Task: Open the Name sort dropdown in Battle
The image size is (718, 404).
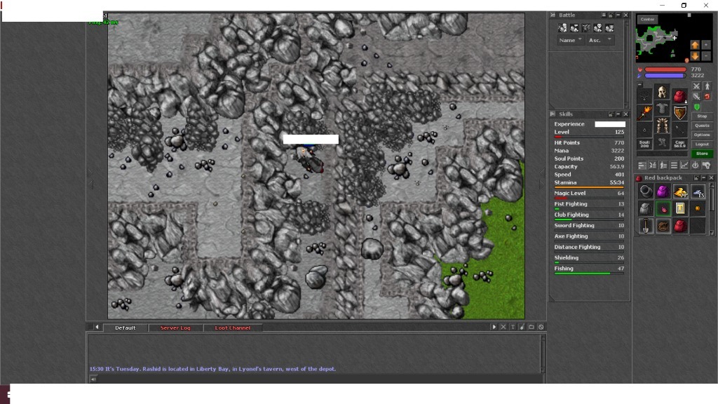Action: click(570, 40)
